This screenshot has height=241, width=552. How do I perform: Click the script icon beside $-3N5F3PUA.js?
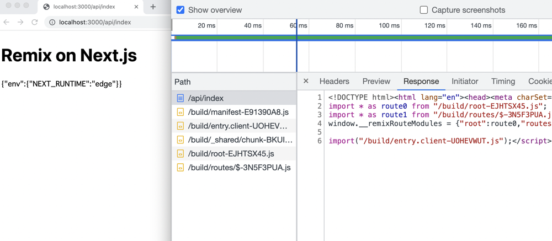(x=181, y=168)
